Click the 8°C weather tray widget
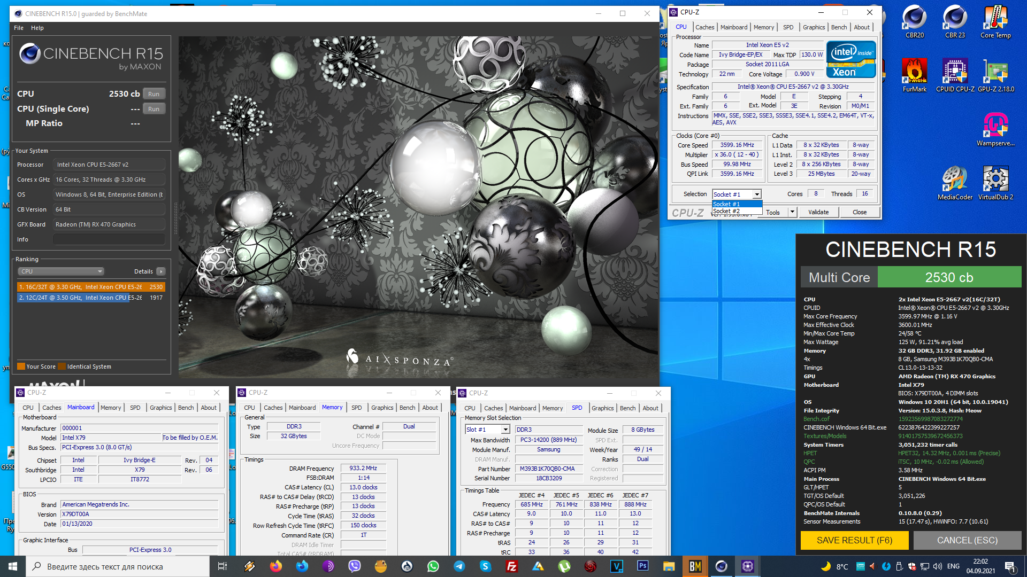1027x577 pixels. click(834, 566)
